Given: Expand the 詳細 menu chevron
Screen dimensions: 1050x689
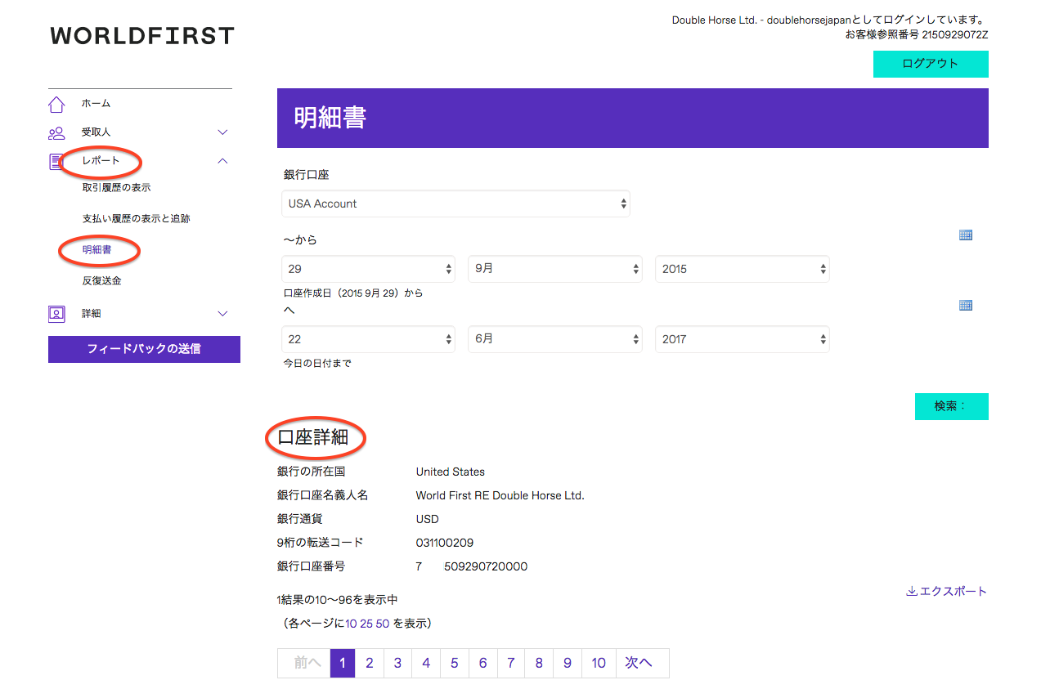Looking at the screenshot, I should click(x=222, y=314).
